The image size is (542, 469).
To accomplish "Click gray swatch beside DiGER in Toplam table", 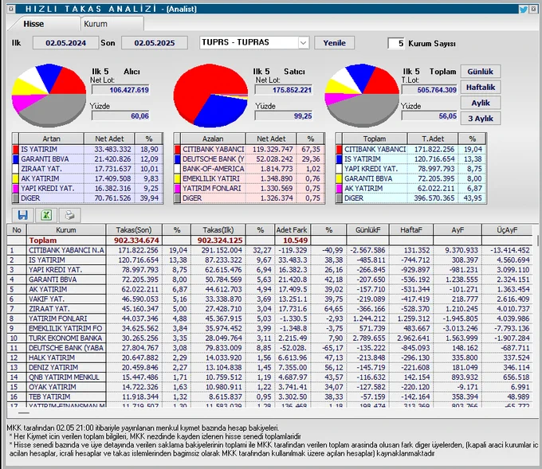I will (339, 198).
